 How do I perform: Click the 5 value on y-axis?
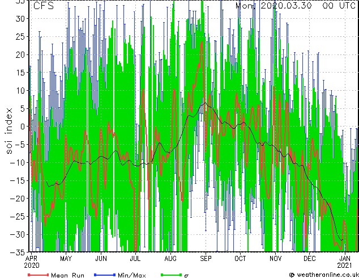(x=24, y=108)
